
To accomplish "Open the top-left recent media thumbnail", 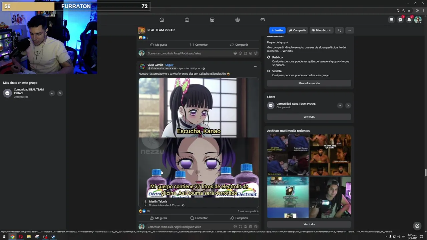I will pos(288,155).
